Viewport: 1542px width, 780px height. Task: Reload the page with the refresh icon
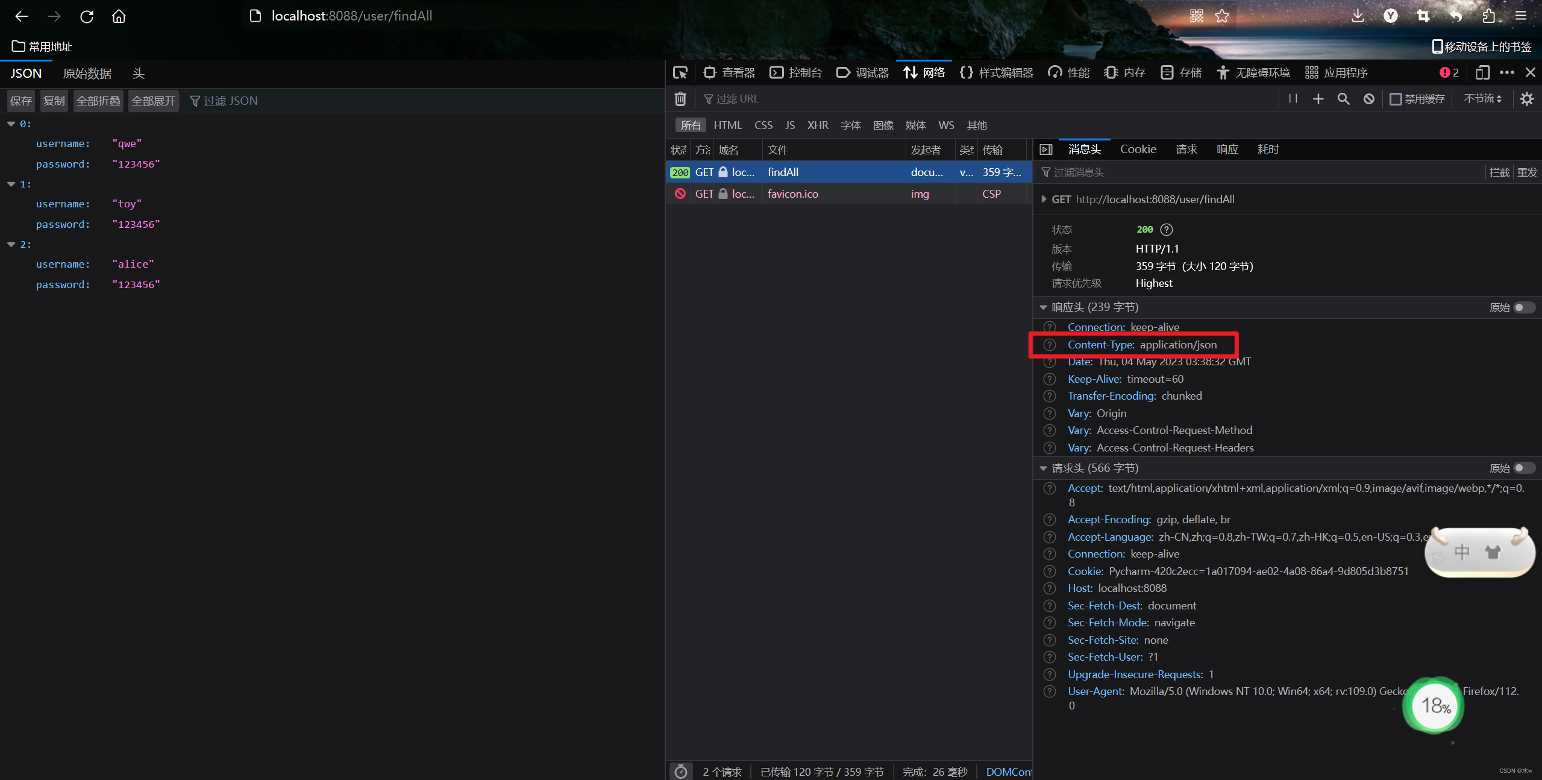[87, 16]
